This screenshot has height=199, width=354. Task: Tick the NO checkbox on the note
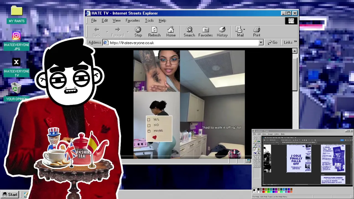pos(149,125)
